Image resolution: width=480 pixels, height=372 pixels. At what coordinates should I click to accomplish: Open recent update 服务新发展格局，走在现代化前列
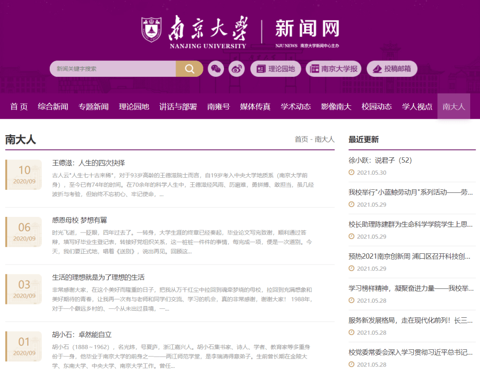click(411, 320)
